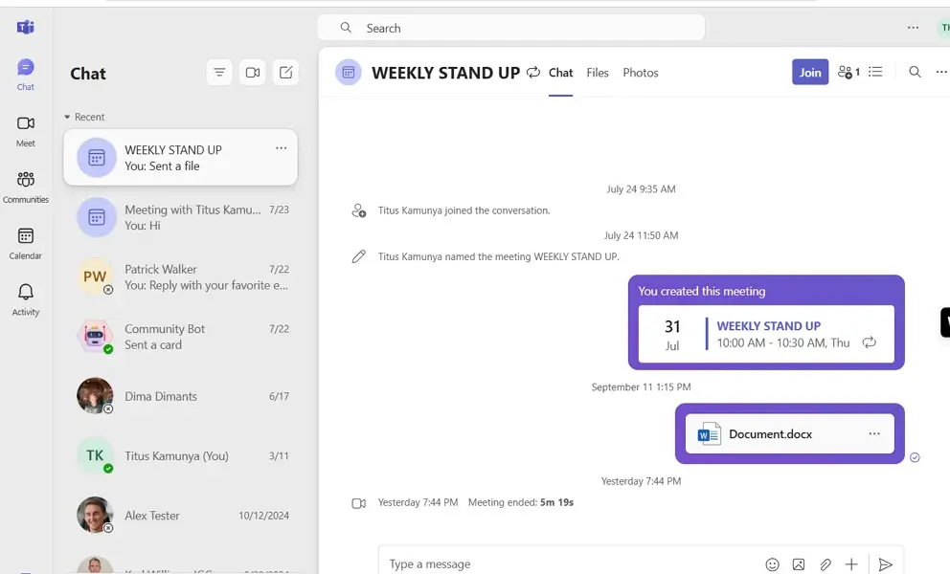The height and width of the screenshot is (574, 950).
Task: Open the Photos tab
Action: 640,72
